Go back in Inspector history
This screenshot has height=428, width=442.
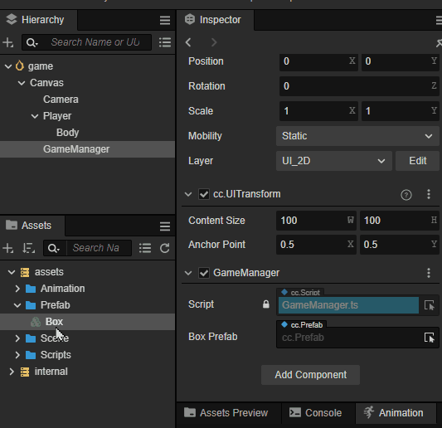coord(188,42)
